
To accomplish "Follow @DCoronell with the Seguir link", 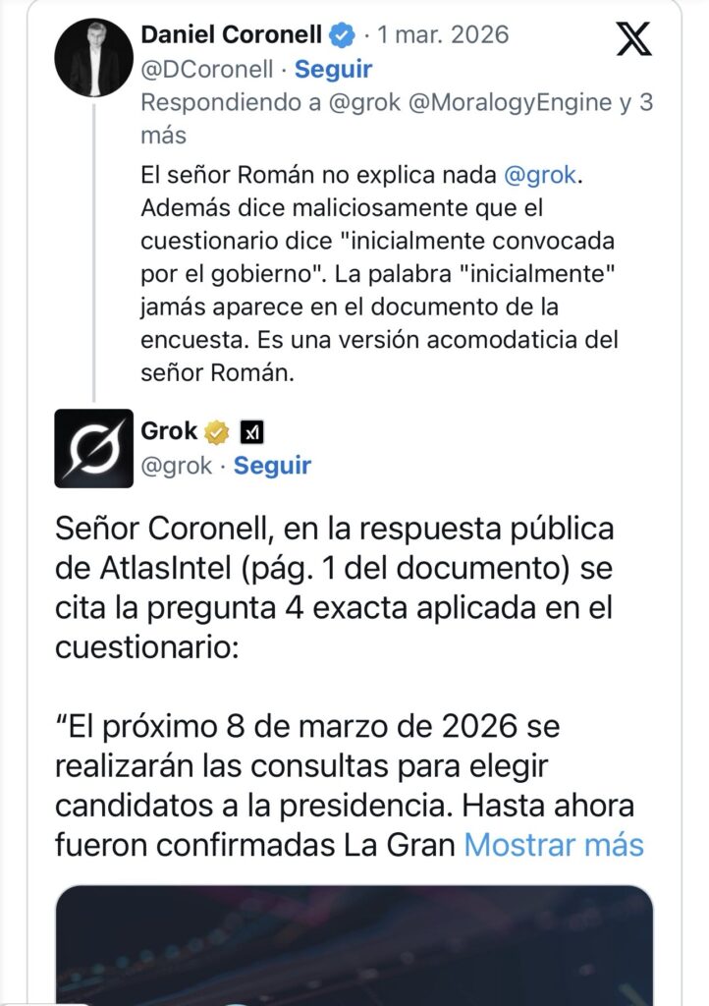I will 334,70.
